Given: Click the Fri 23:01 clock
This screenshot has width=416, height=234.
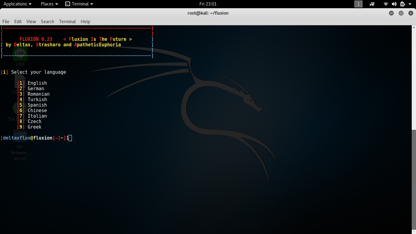Looking at the screenshot, I should pyautogui.click(x=208, y=4).
